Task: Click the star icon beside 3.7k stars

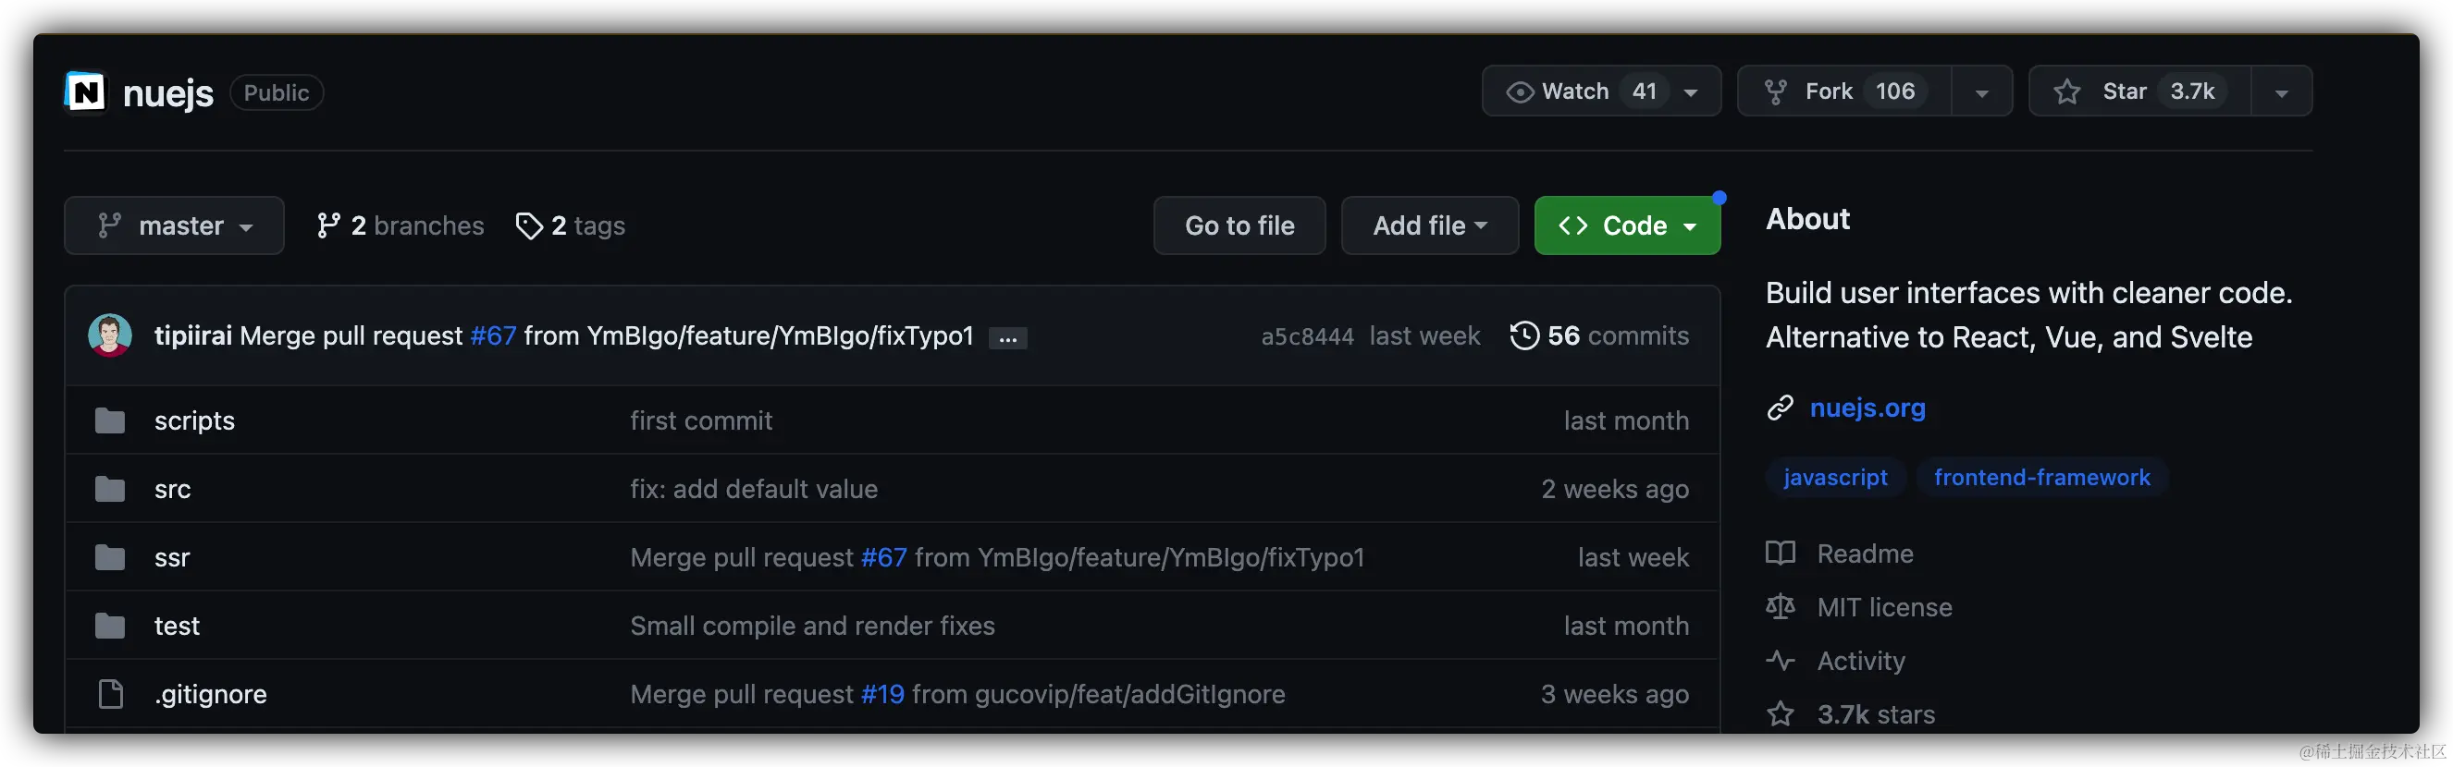Action: pyautogui.click(x=1781, y=714)
